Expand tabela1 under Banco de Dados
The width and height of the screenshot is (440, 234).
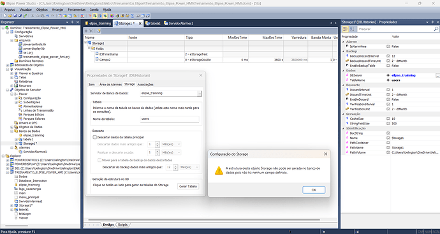click(x=17, y=140)
